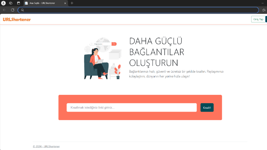Click the URLShortener logo
267x150 pixels.
coord(17,20)
